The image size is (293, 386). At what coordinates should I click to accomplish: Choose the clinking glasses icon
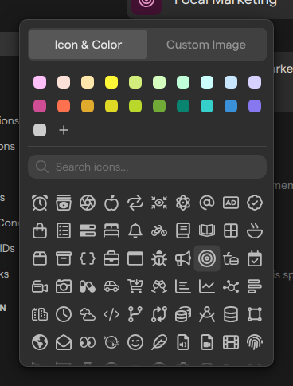coord(159,286)
